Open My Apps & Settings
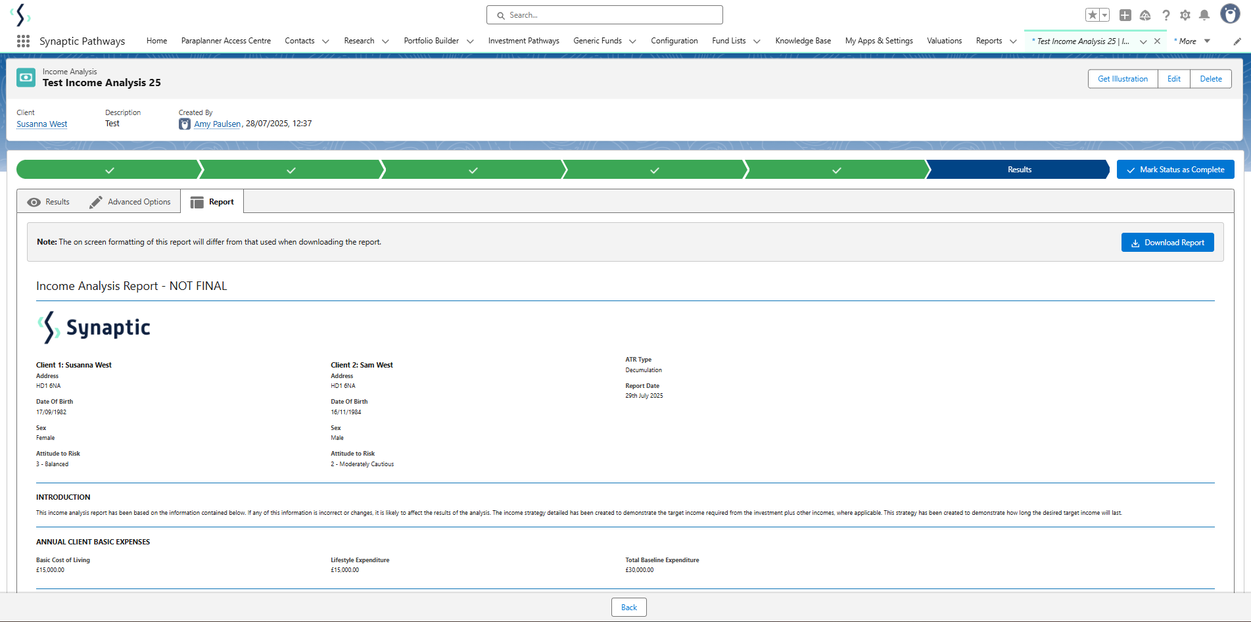Screen dimensions: 1251x622 pos(879,41)
